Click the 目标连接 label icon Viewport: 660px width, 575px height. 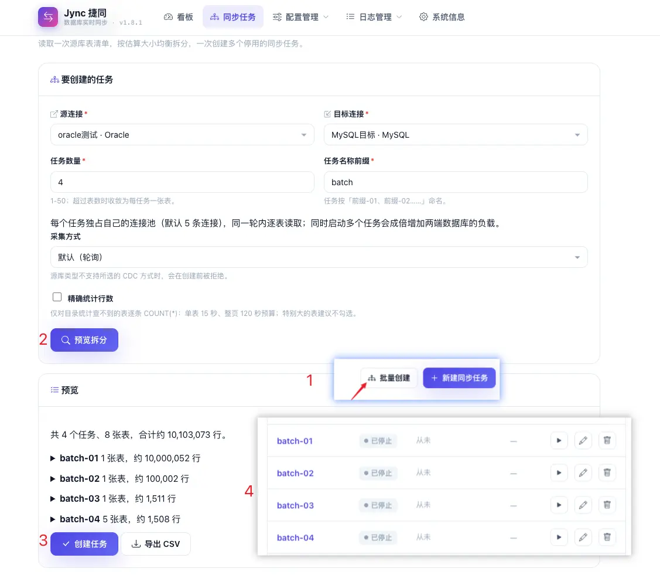point(327,114)
